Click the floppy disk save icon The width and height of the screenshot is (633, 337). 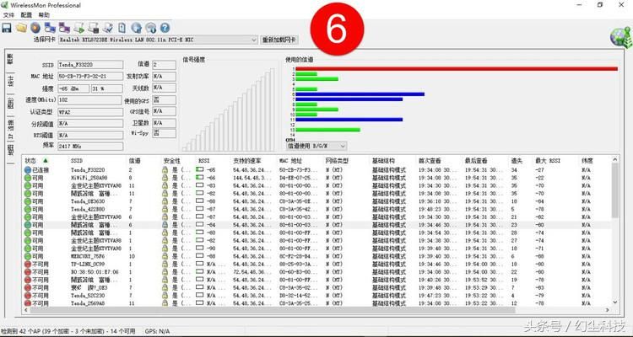click(7, 28)
